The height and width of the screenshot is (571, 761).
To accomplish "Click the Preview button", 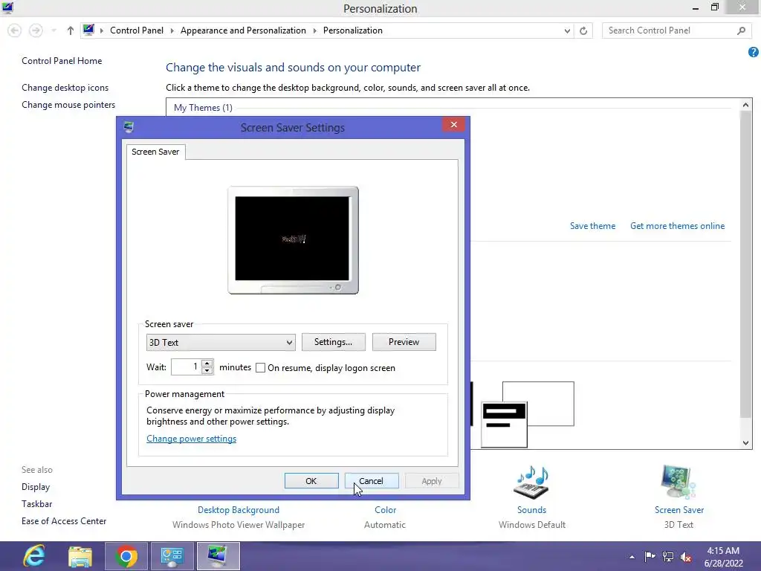I will pyautogui.click(x=404, y=342).
